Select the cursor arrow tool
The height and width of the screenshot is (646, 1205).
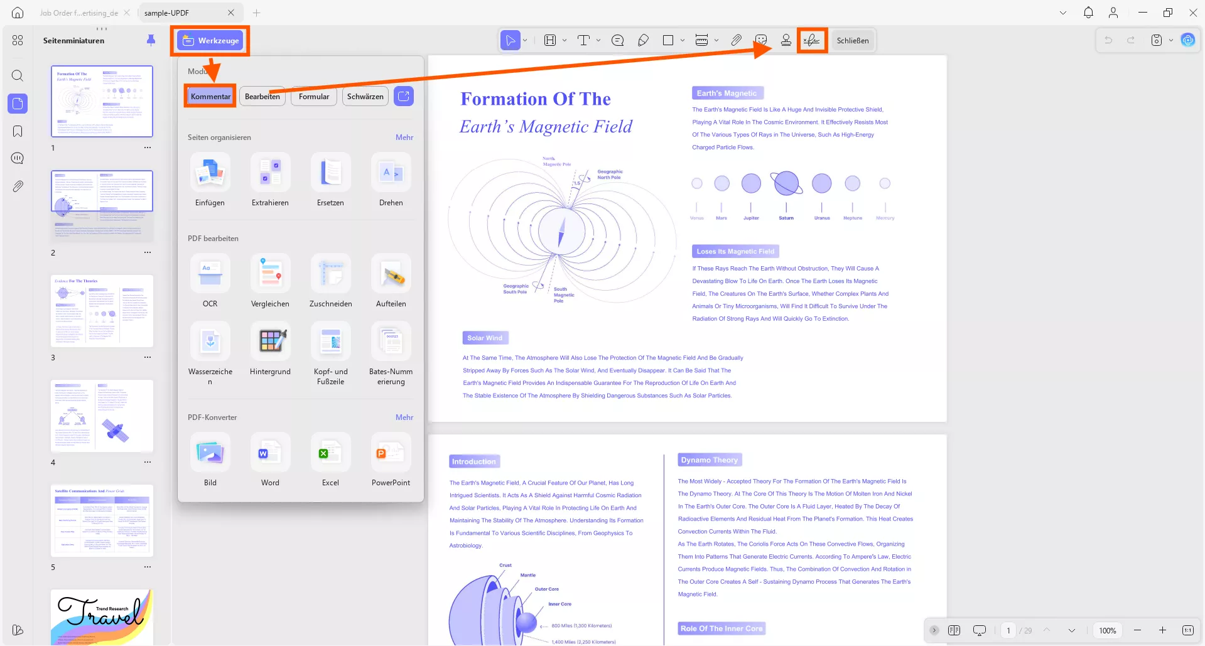(511, 41)
